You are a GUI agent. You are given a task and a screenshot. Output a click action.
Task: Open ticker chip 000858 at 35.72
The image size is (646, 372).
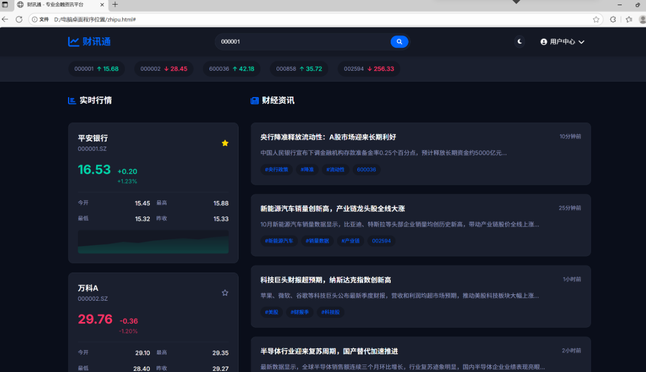[299, 69]
